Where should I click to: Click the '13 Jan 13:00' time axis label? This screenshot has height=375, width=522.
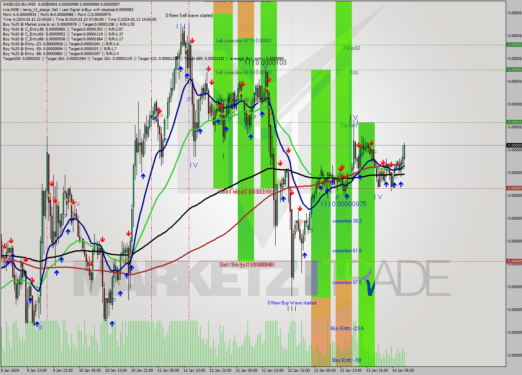click(351, 371)
